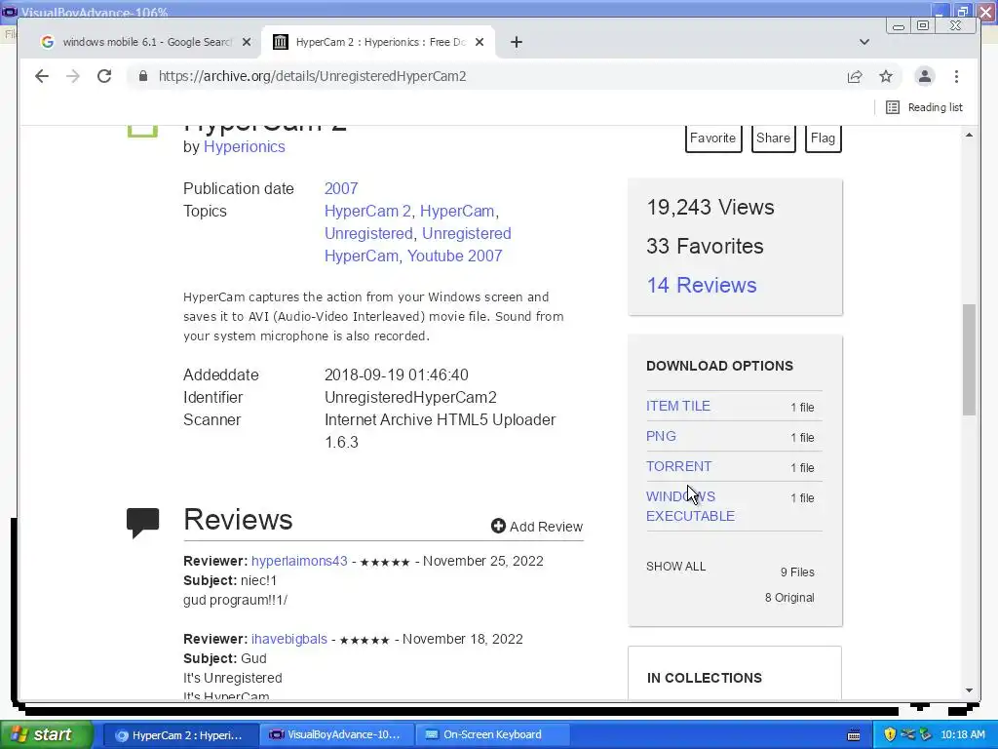The height and width of the screenshot is (749, 998).
Task: Click the Addeddate value 2018-09-19 01:46:40
Action: (397, 374)
